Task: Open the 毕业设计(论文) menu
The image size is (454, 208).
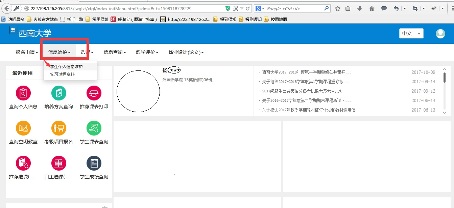Action: tap(186, 52)
